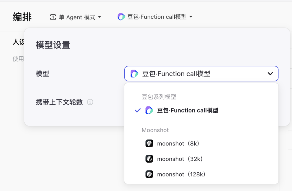This screenshot has width=292, height=191.
Task: Click the 编排 page title
Action: coord(22,17)
